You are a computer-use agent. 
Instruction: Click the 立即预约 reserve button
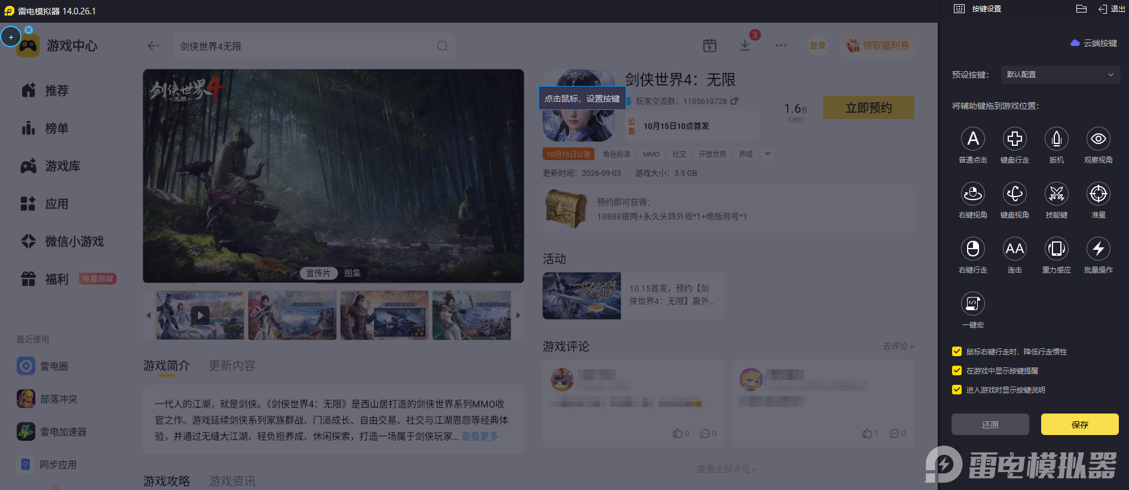point(868,108)
